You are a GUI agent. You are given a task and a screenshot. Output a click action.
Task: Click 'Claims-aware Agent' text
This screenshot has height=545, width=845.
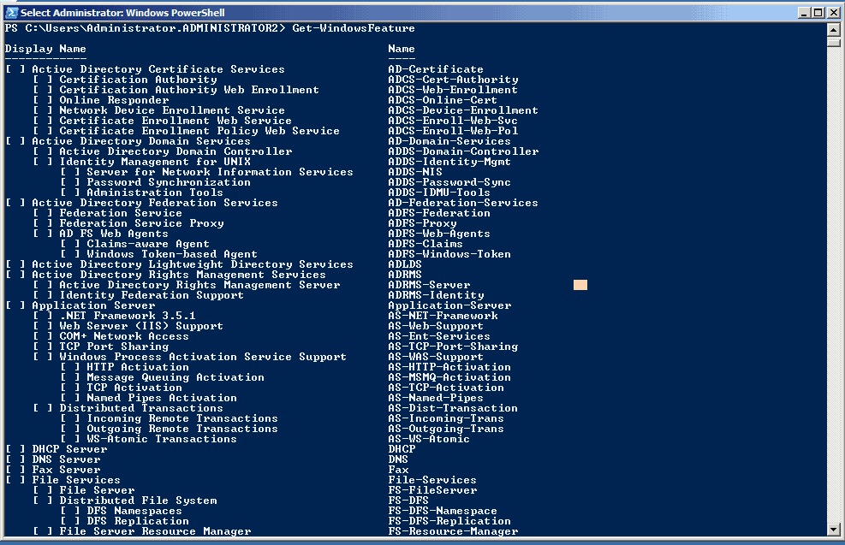click(x=148, y=244)
